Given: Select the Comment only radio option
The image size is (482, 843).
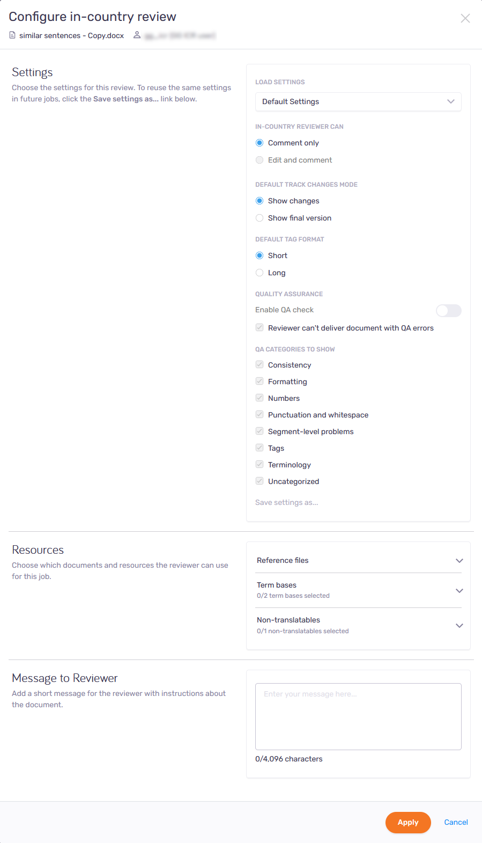Looking at the screenshot, I should [259, 143].
